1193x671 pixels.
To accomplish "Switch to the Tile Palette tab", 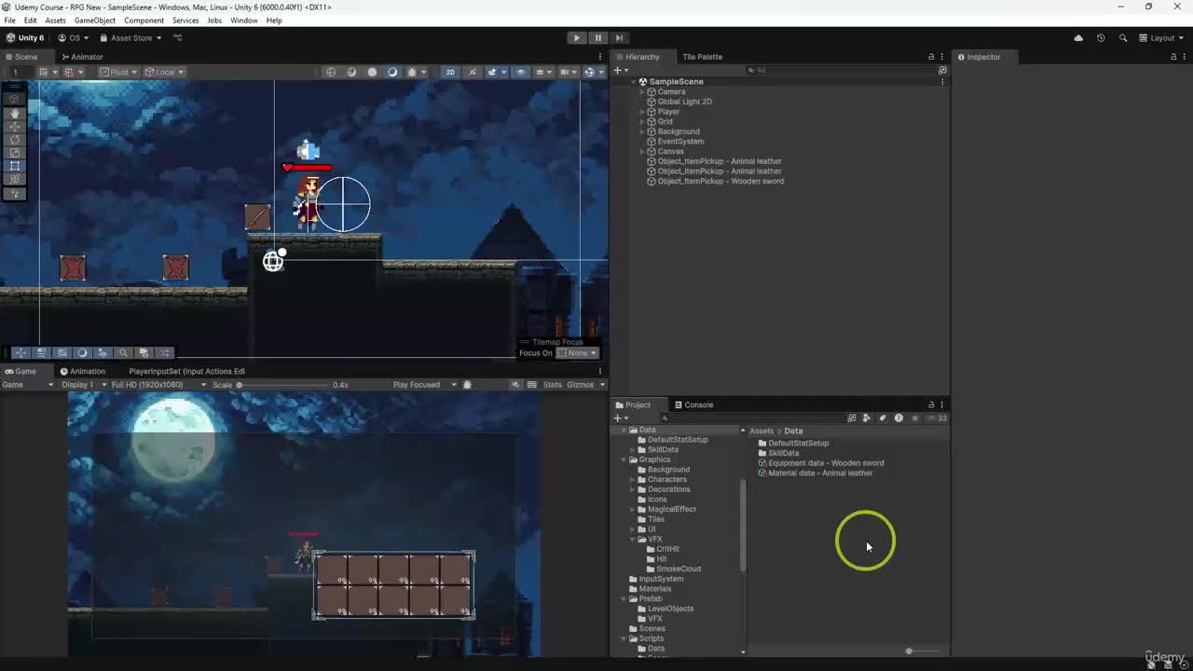I will [x=702, y=57].
